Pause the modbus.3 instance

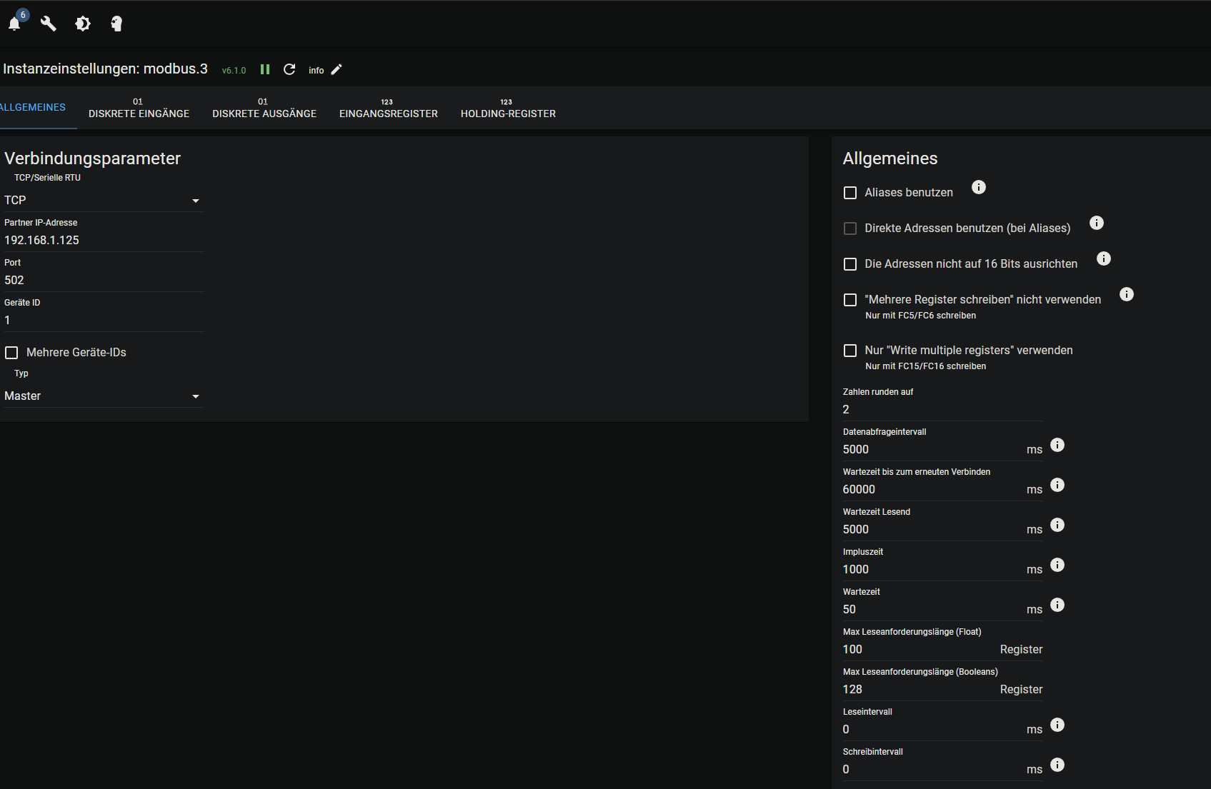pos(265,69)
